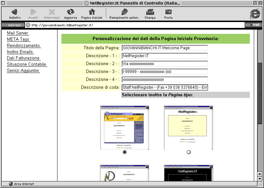264x188 pixels.
Task: Click the vertical scrollbar thumb
Action: 260,93
